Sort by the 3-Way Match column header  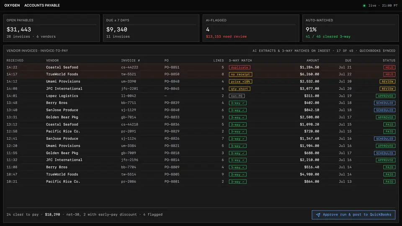[x=240, y=60]
